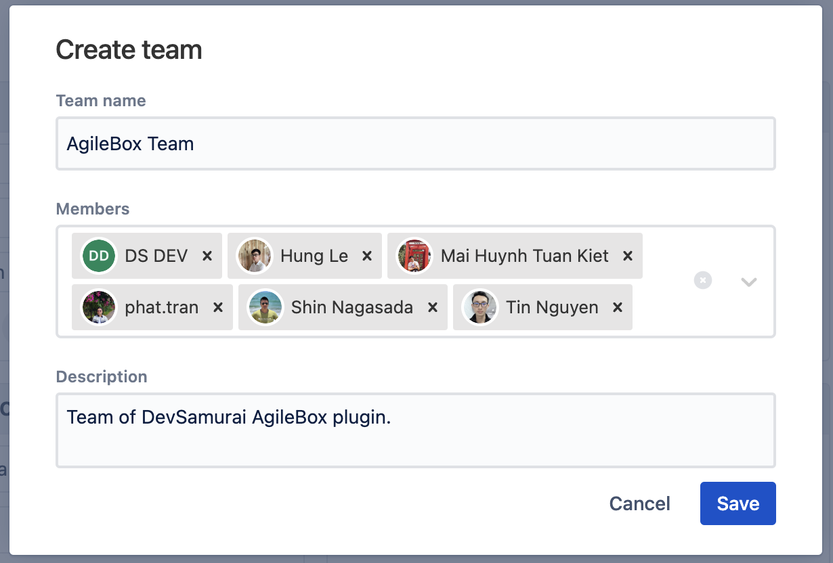Screen dimensions: 833x563
Task: Remove Mai Huynh Tuan Kiet chip
Action: tap(628, 256)
